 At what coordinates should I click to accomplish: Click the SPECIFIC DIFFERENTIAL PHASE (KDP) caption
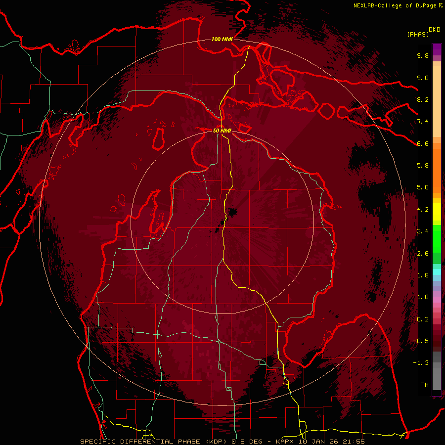(x=154, y=442)
